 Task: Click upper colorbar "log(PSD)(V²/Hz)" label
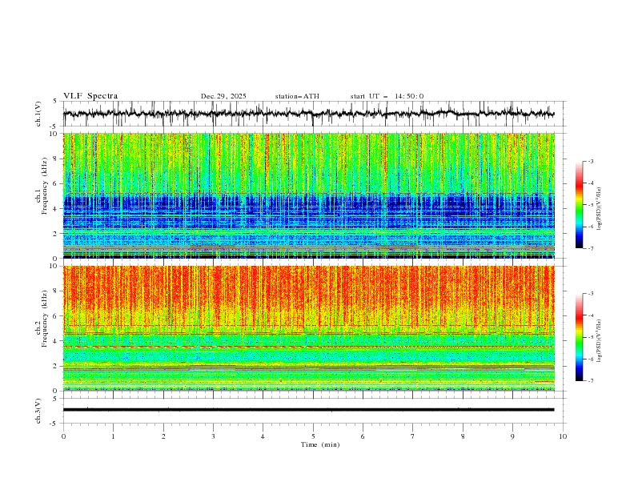click(x=599, y=209)
